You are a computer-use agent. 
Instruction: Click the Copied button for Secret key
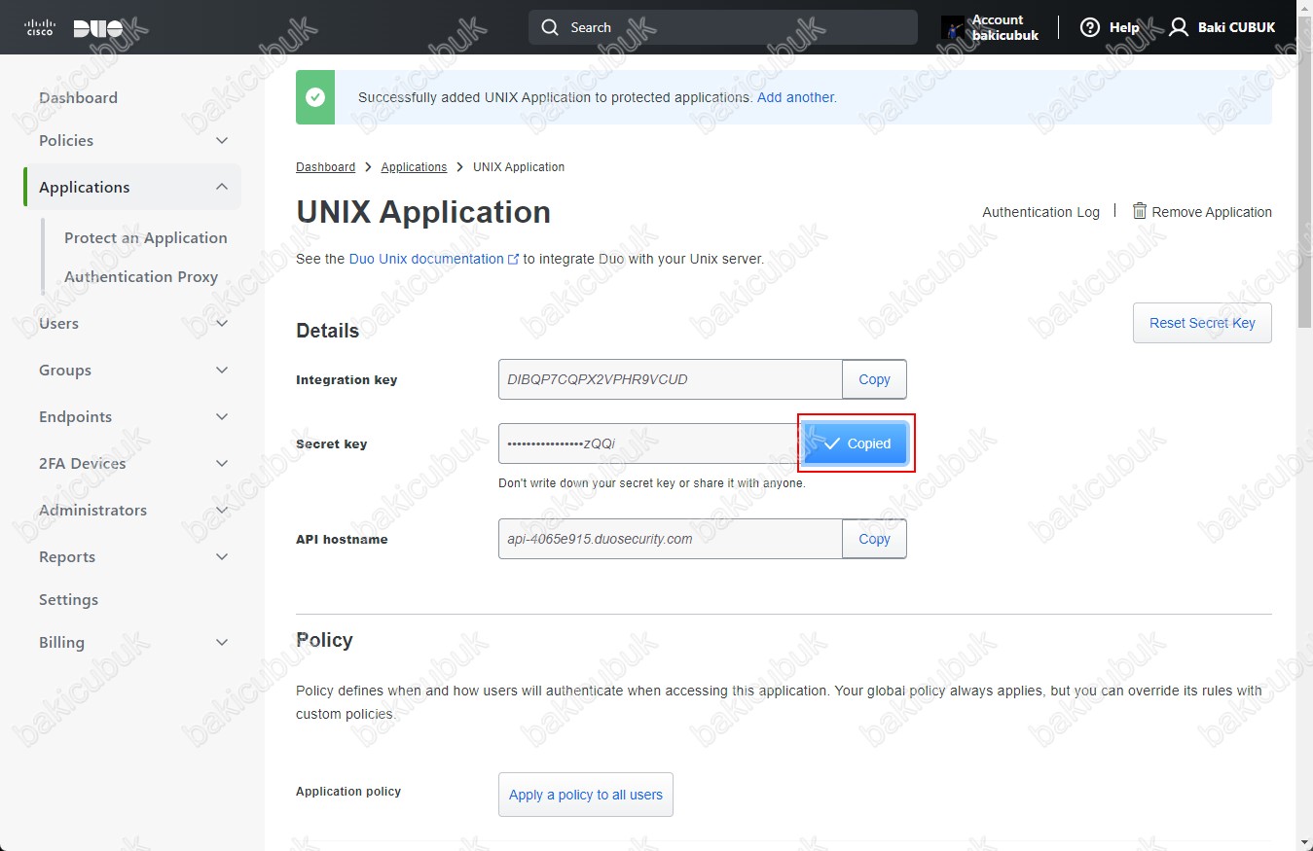click(857, 443)
